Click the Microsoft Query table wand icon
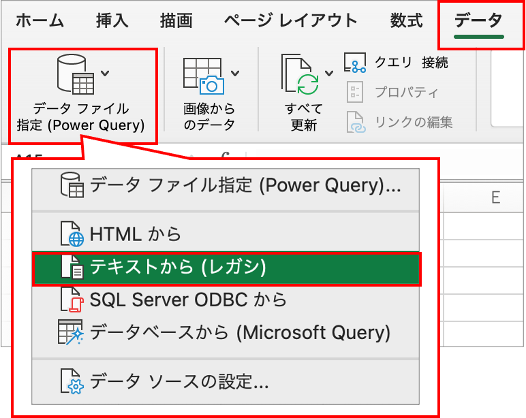This screenshot has width=526, height=418. (x=70, y=332)
